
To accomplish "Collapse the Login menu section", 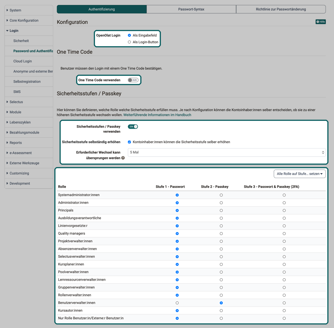I will pyautogui.click(x=29, y=31).
